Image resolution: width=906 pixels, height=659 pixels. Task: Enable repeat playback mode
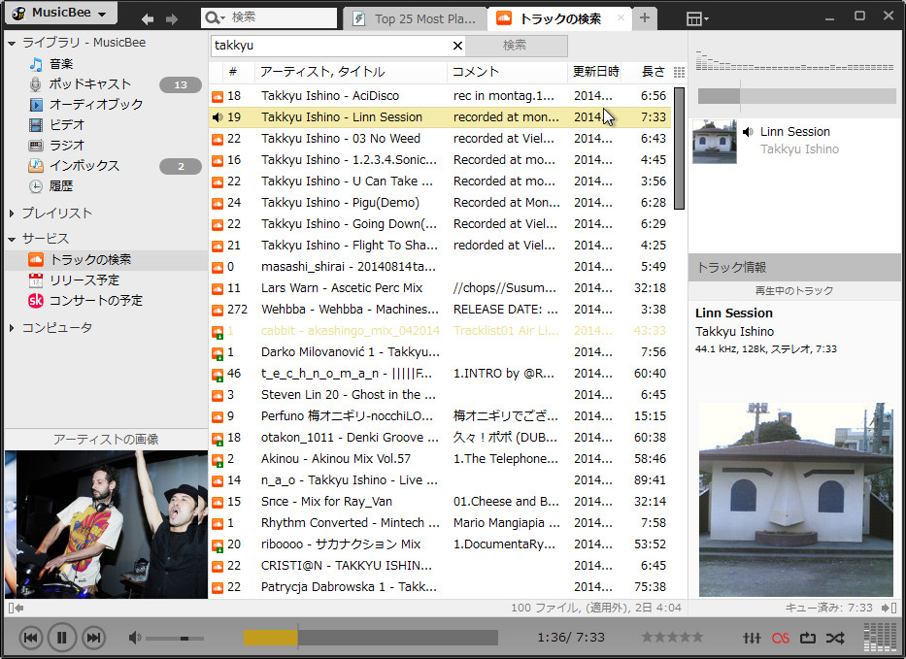tap(807, 638)
